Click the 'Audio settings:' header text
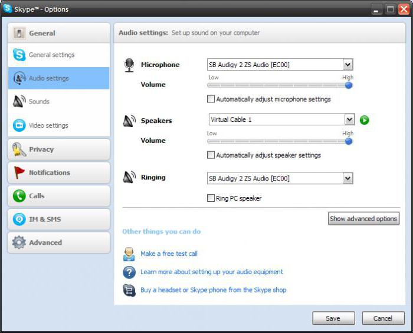 (143, 33)
